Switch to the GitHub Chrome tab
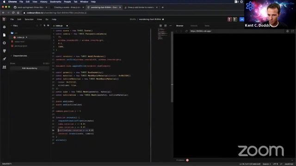This screenshot has width=296, height=166. tap(30, 7)
